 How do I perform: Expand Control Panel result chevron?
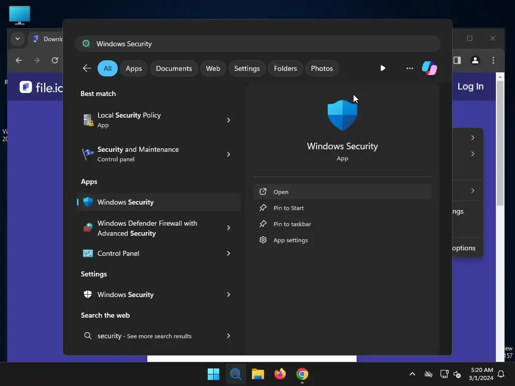point(229,253)
